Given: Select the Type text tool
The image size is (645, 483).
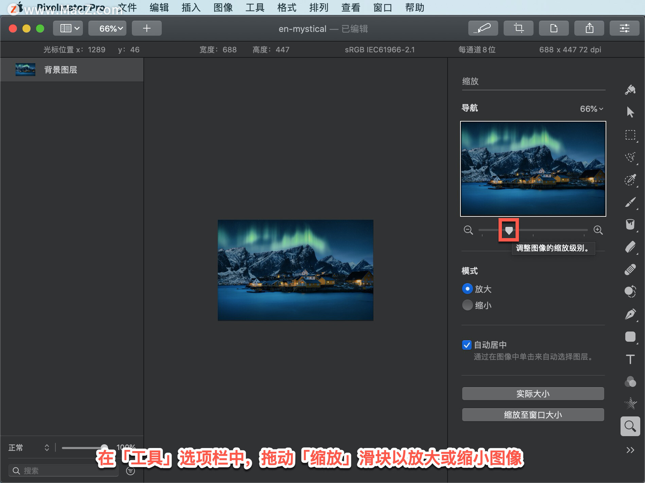Looking at the screenshot, I should tap(630, 359).
